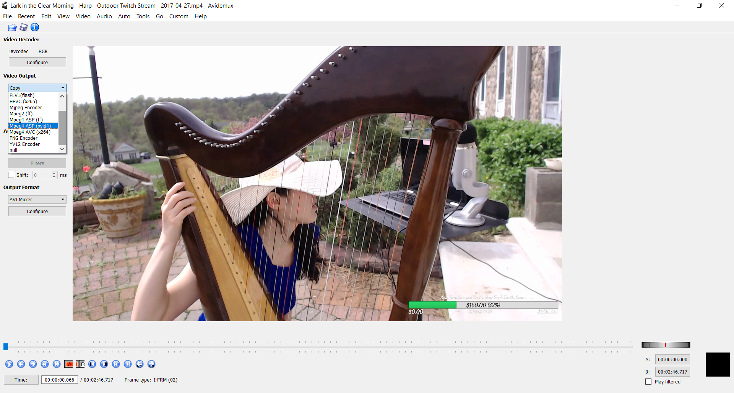Set selection start marker A
Screen dimensions: 734x393
coord(69,364)
